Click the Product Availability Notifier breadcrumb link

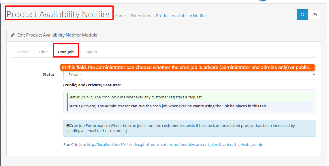pyautogui.click(x=181, y=16)
